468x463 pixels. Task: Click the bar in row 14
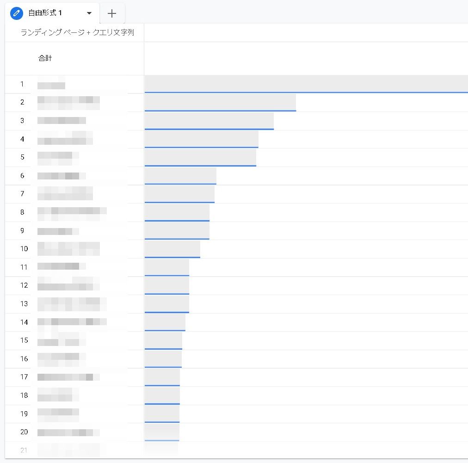(165, 322)
